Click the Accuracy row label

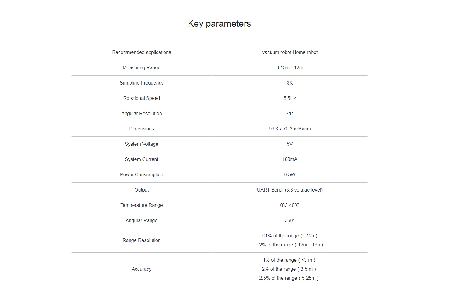point(142,269)
